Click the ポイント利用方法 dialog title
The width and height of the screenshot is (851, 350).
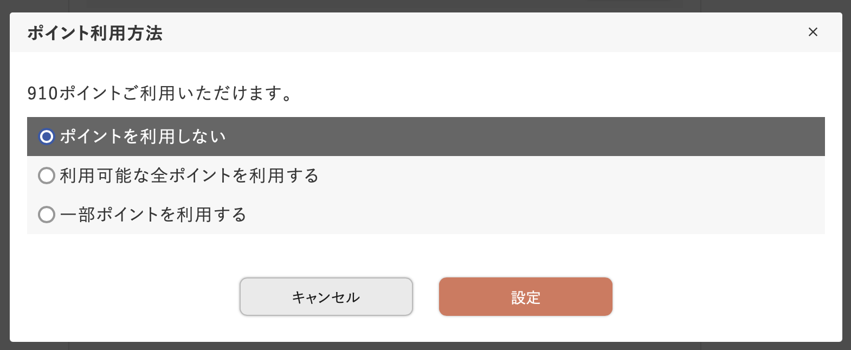pyautogui.click(x=95, y=33)
